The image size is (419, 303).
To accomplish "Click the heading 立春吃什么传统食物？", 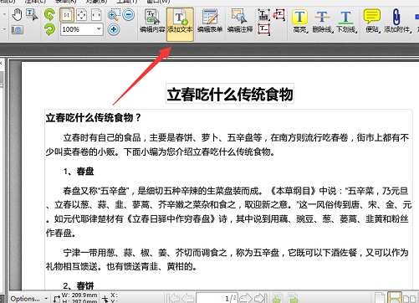I will (x=94, y=117).
